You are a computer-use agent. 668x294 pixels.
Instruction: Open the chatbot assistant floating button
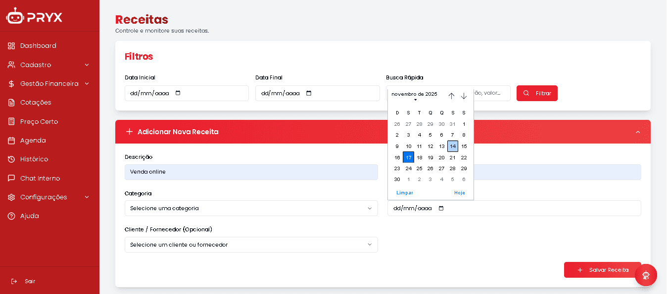(645, 275)
